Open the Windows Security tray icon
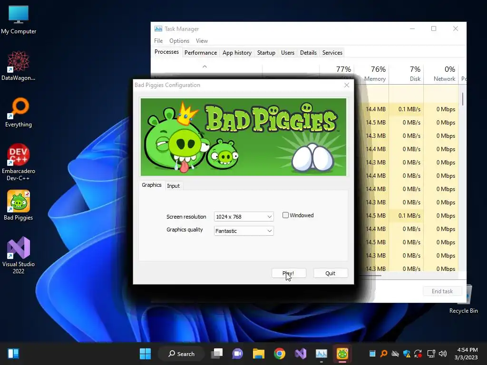This screenshot has height=365, width=487. pos(407,354)
